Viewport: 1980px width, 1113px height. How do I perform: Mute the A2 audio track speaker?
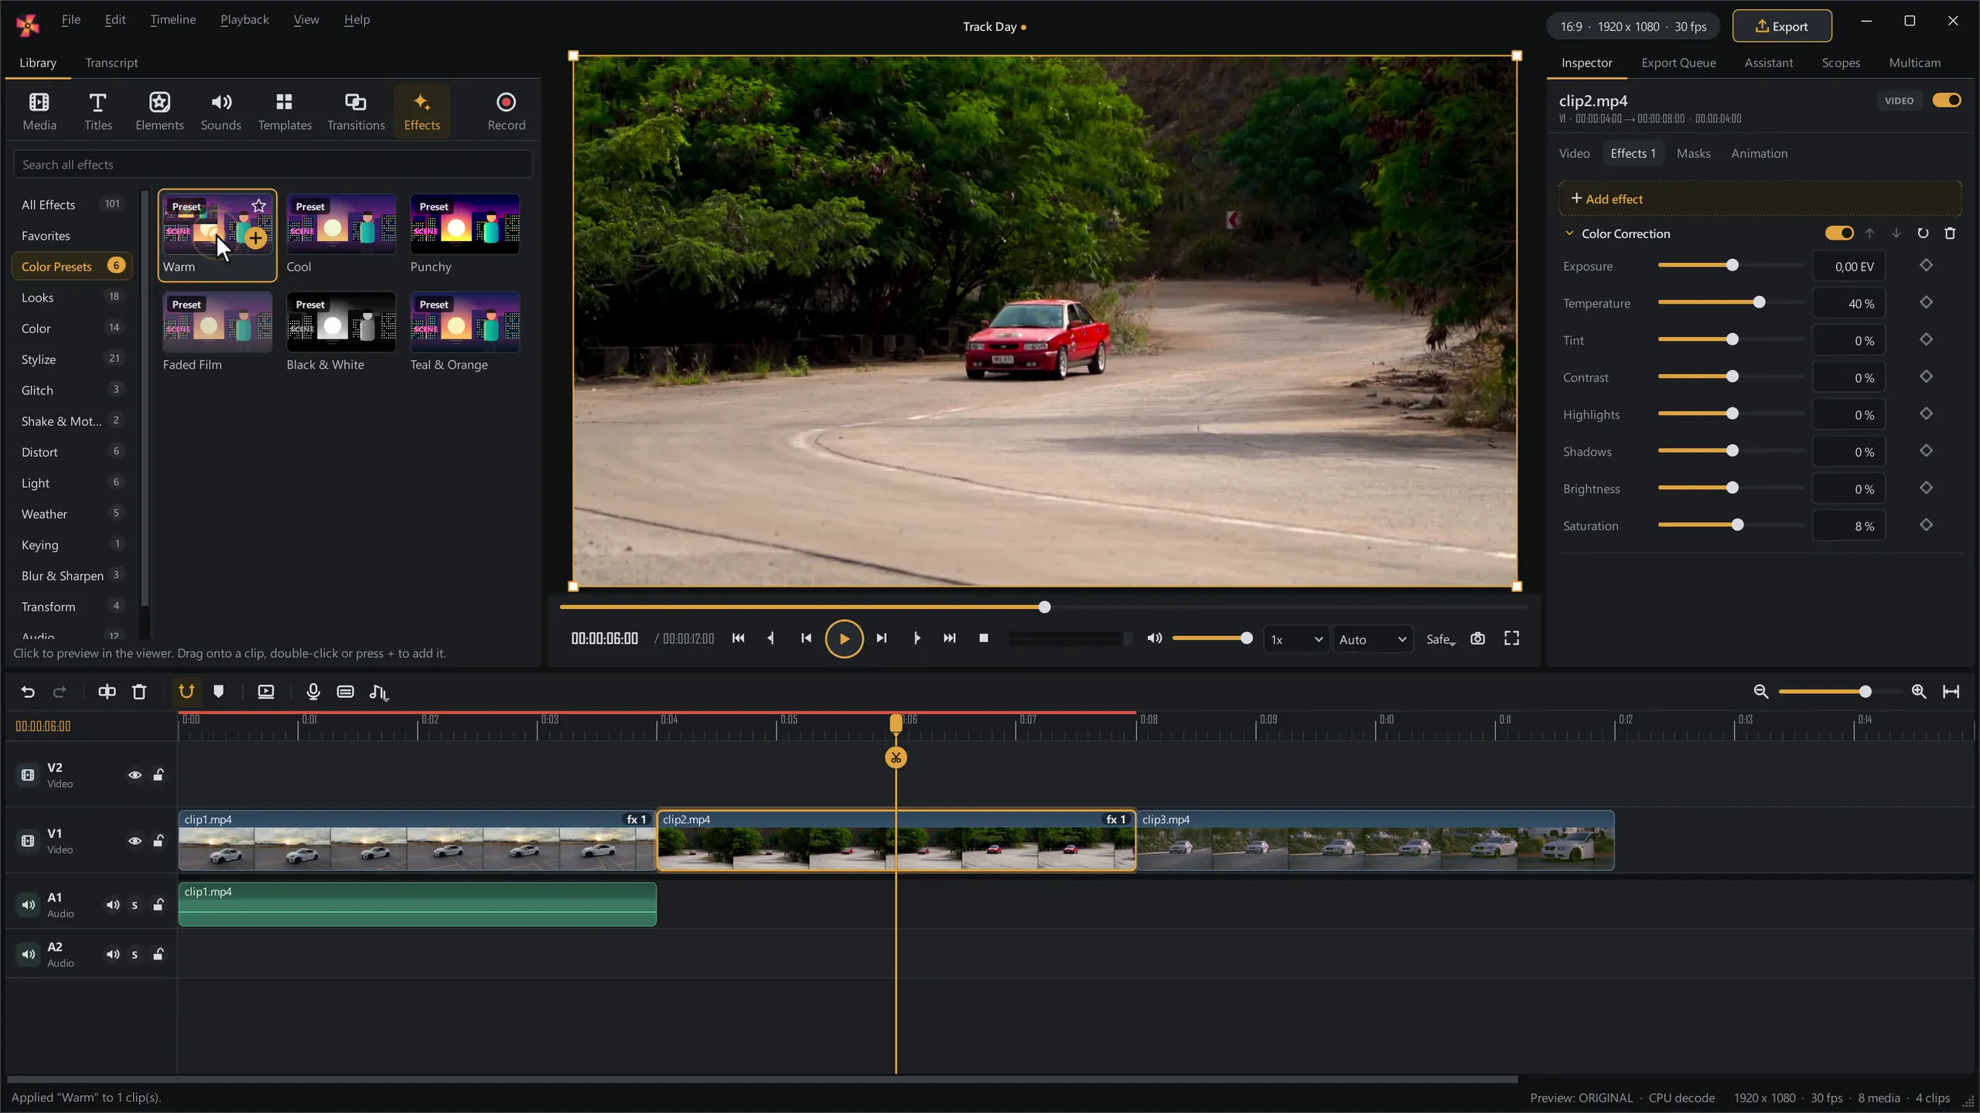click(x=113, y=955)
